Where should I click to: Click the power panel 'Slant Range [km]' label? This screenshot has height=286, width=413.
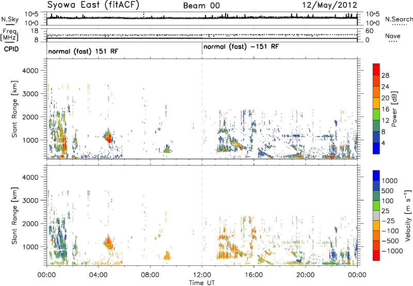14,109
